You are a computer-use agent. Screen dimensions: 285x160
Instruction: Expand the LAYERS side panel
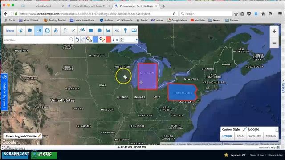click(x=283, y=87)
